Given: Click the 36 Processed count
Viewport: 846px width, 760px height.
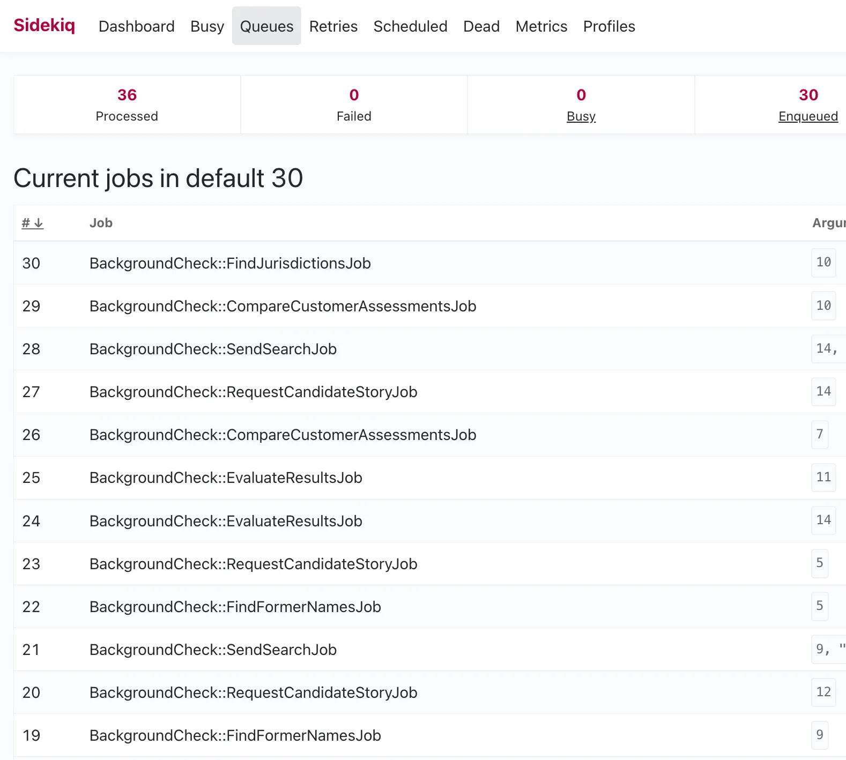Looking at the screenshot, I should pyautogui.click(x=127, y=95).
